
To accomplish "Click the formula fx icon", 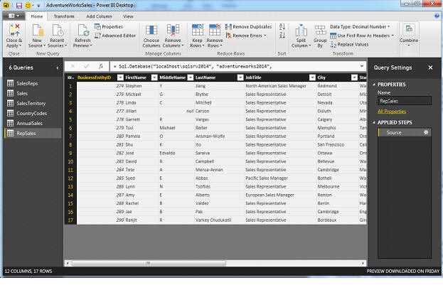I will [x=100, y=66].
